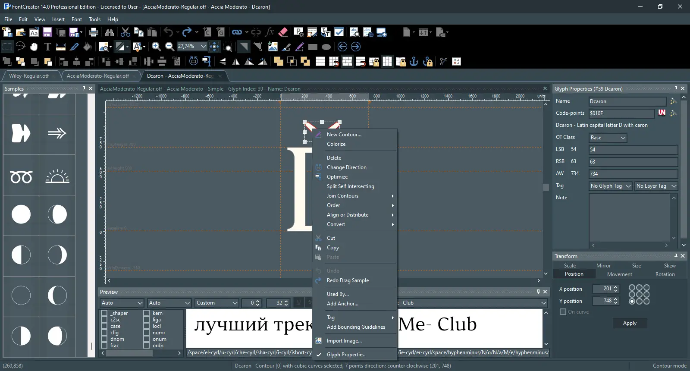
Task: Expand the Join Contours submenu
Action: coord(354,196)
